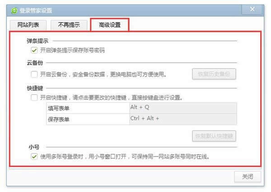The image size is (271, 192).
Task: Click the 保存表单 row label
Action: (59, 119)
